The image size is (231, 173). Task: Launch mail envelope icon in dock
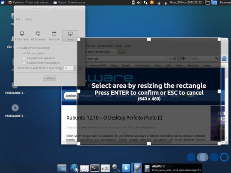pos(84,168)
